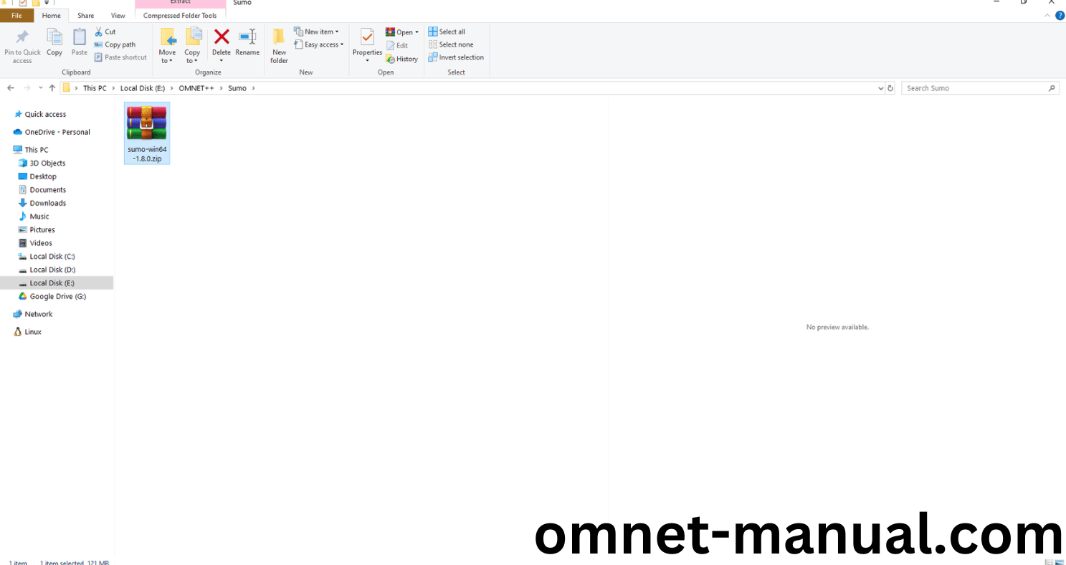Refresh the current folder
Viewport: 1066px width, 565px height.
tap(890, 88)
